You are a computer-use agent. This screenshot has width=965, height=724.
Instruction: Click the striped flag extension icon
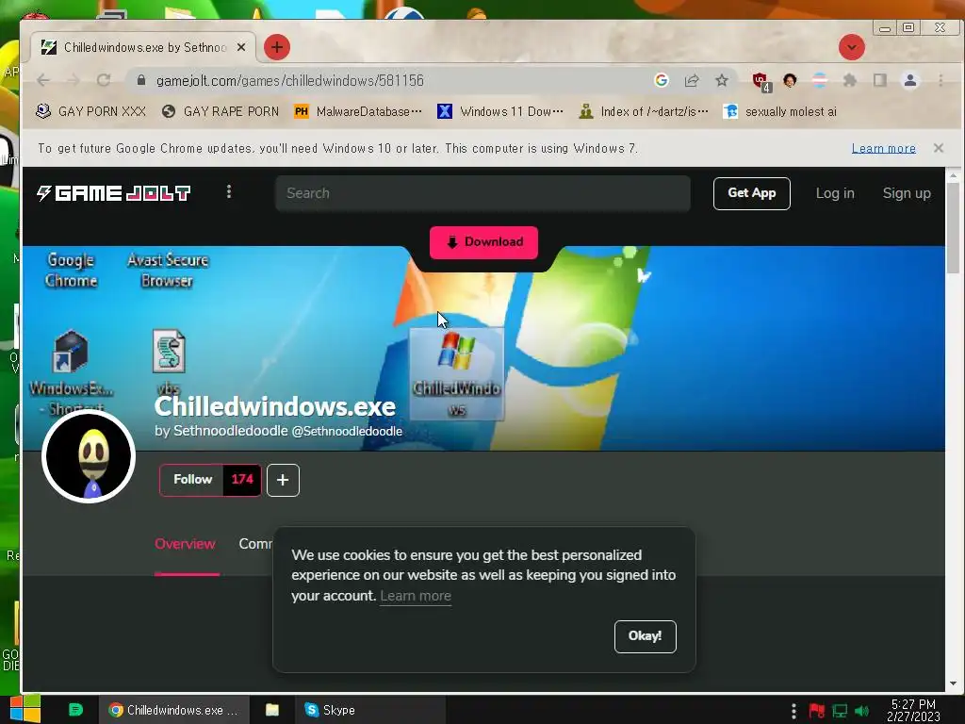pyautogui.click(x=819, y=80)
